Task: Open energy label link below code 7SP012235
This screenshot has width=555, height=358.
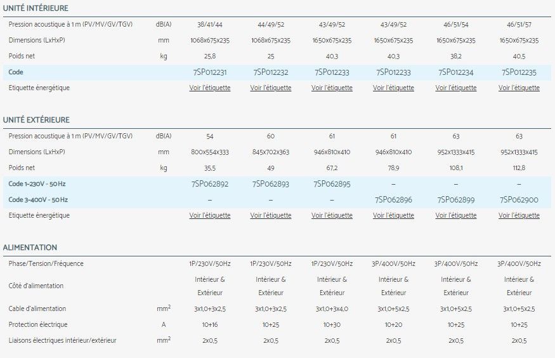Action: point(519,88)
